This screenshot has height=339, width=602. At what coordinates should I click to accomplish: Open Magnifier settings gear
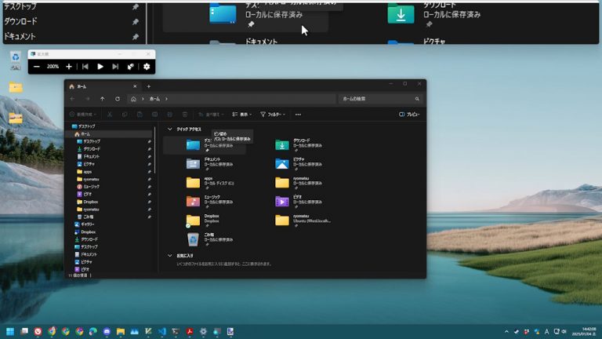tap(147, 67)
